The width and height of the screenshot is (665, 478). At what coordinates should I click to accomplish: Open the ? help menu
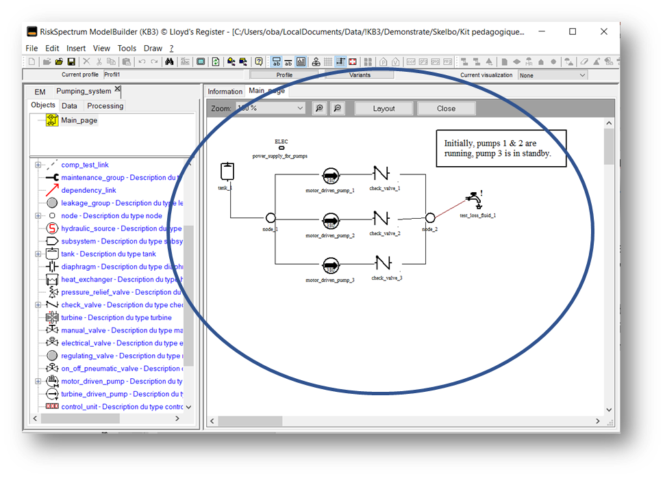click(172, 49)
